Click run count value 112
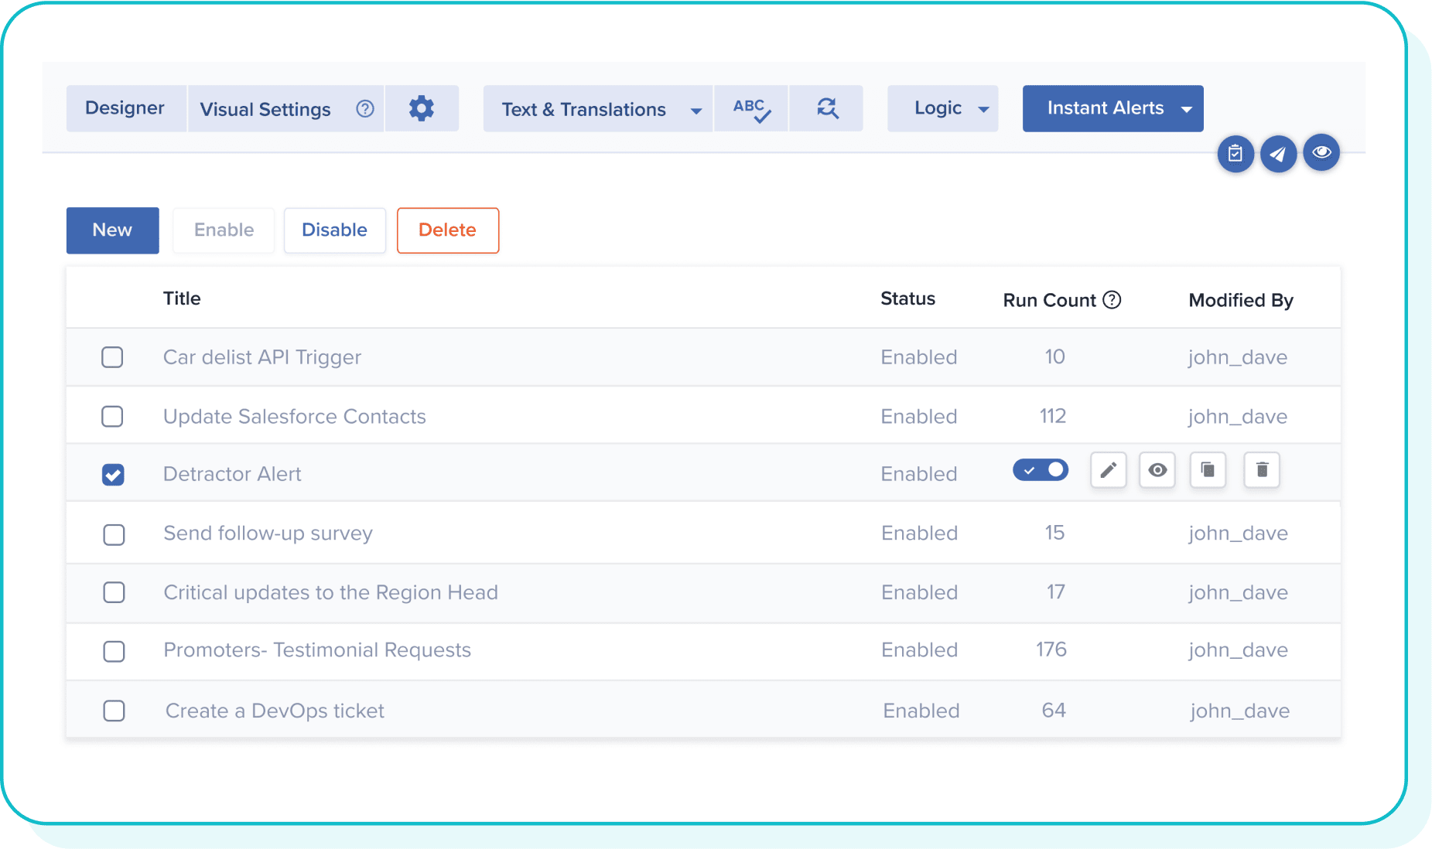1432x849 pixels. pyautogui.click(x=1053, y=416)
